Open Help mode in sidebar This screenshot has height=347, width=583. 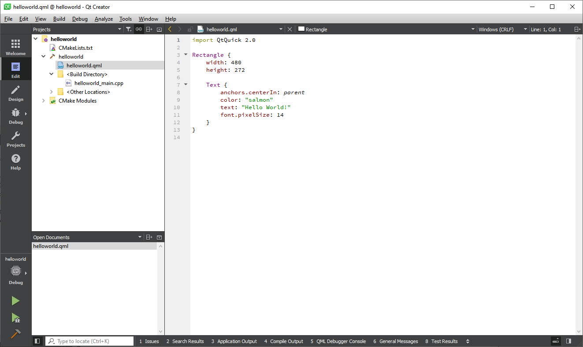coord(15,162)
